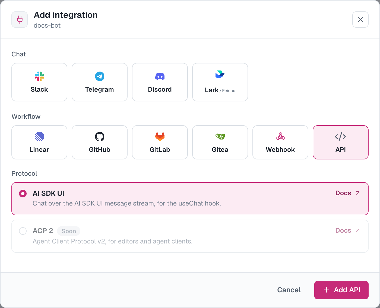Click the arrow icon beside AI SDK UI Docs
Viewport: 380px width, 308px height.
point(358,193)
